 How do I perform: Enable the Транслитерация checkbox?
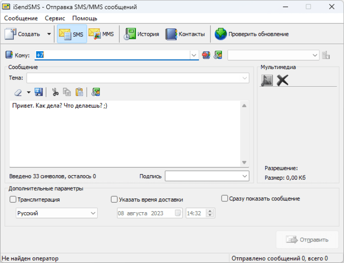pos(13,199)
